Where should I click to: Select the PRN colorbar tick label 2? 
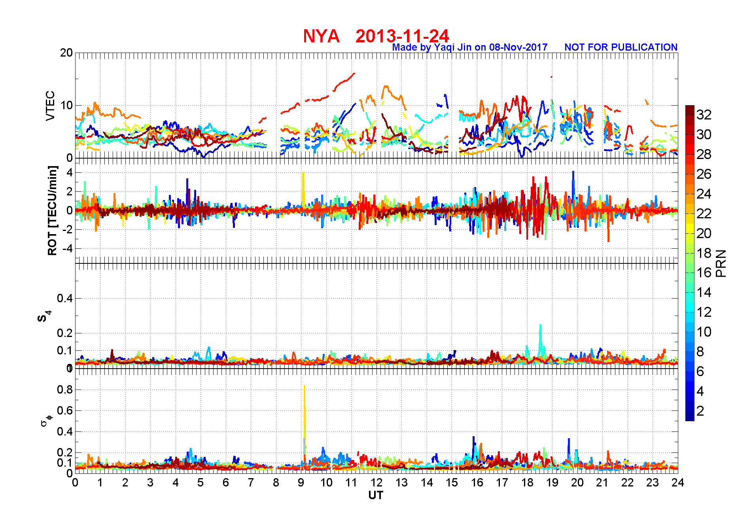[700, 411]
